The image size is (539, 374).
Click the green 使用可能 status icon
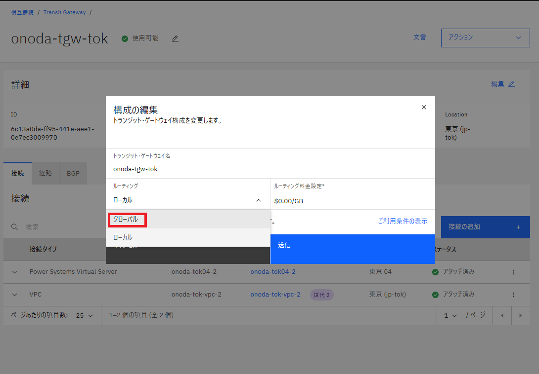tap(125, 38)
